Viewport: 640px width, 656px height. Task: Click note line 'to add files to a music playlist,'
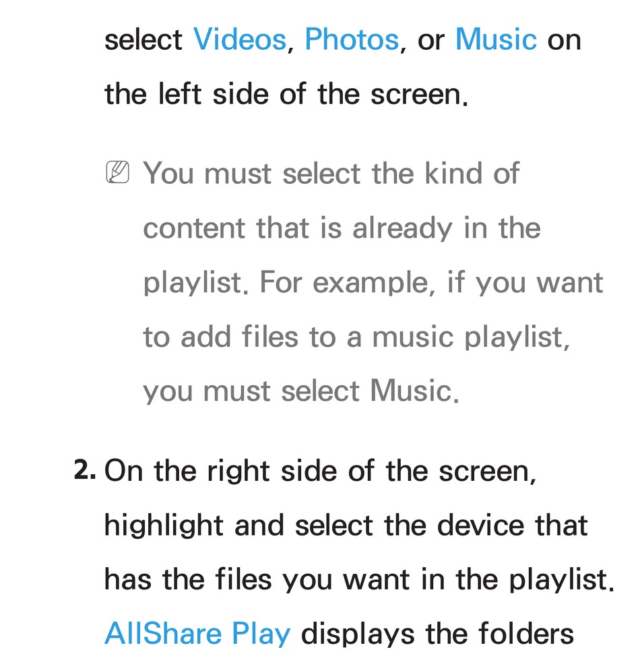356,337
